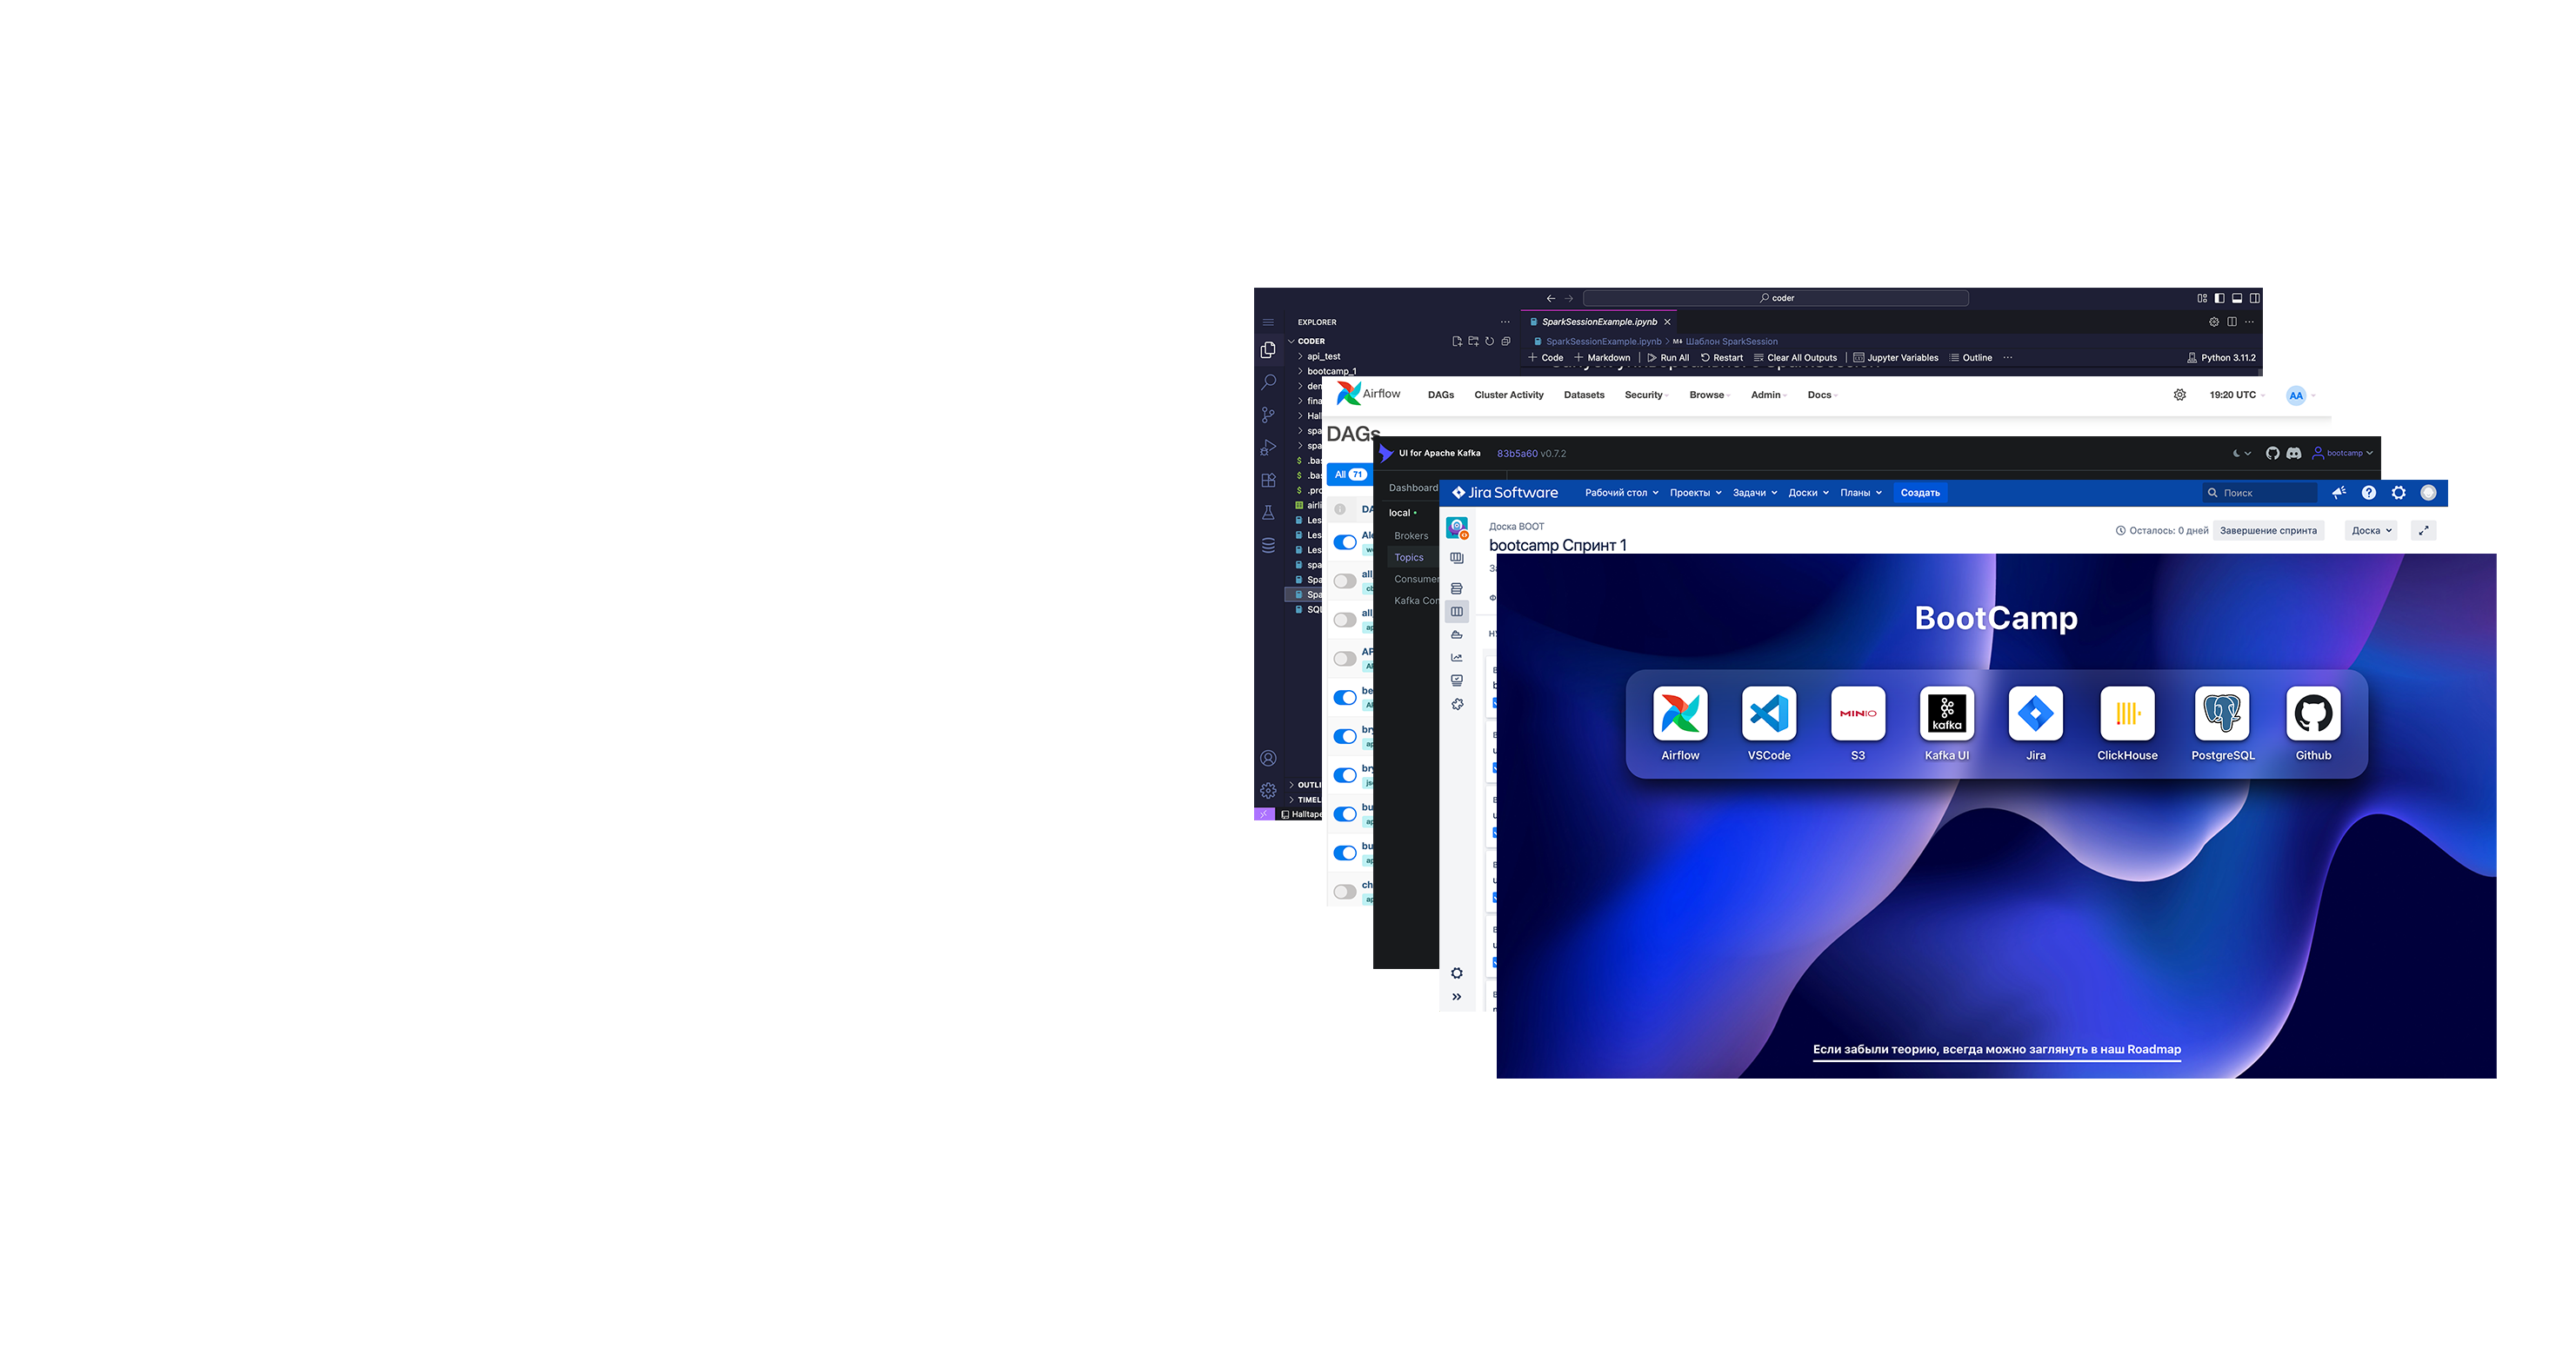Open 'Datasets' in Airflow navbar

pos(1584,395)
